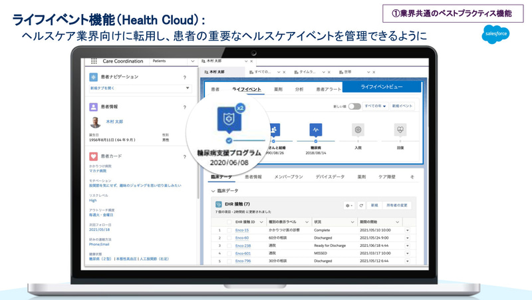Switch to the ライフイベント tab
The width and height of the screenshot is (532, 300).
click(x=247, y=89)
